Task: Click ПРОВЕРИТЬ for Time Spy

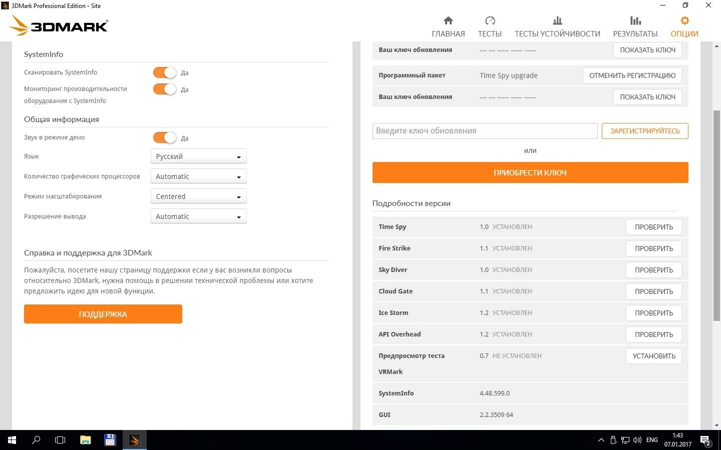Action: tap(653, 227)
